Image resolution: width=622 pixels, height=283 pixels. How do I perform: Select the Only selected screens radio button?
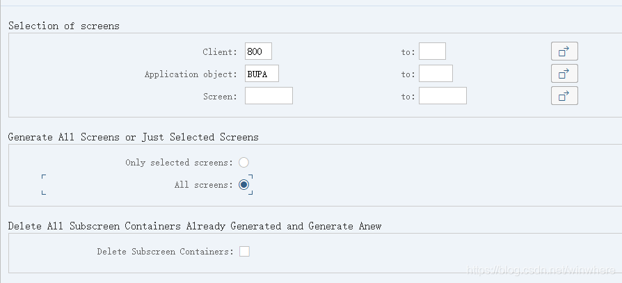coord(244,163)
